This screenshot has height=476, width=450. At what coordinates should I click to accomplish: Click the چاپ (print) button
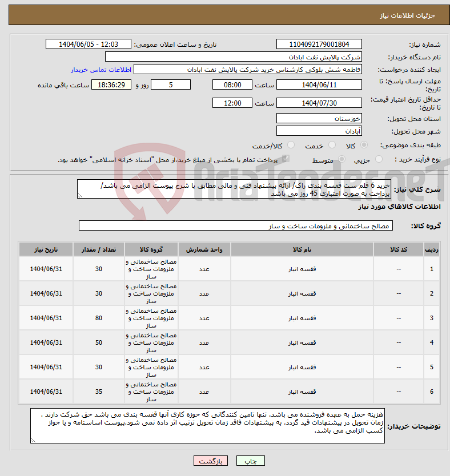(x=251, y=461)
